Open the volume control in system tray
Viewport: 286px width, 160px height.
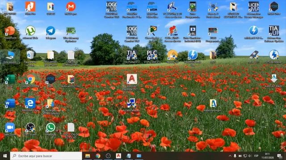[250, 156]
